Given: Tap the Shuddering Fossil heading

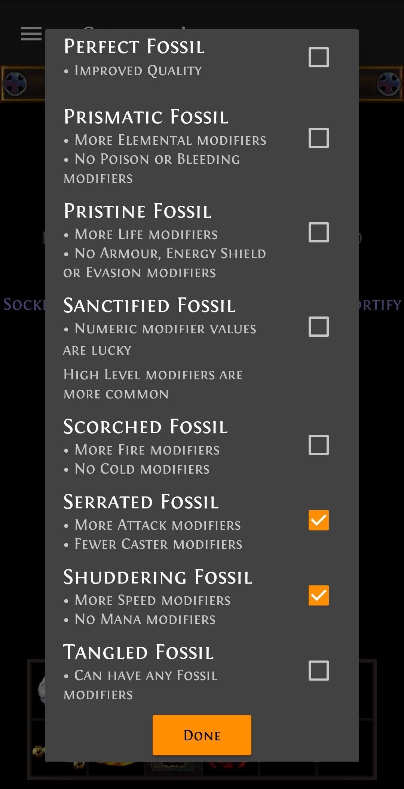Looking at the screenshot, I should tap(158, 577).
